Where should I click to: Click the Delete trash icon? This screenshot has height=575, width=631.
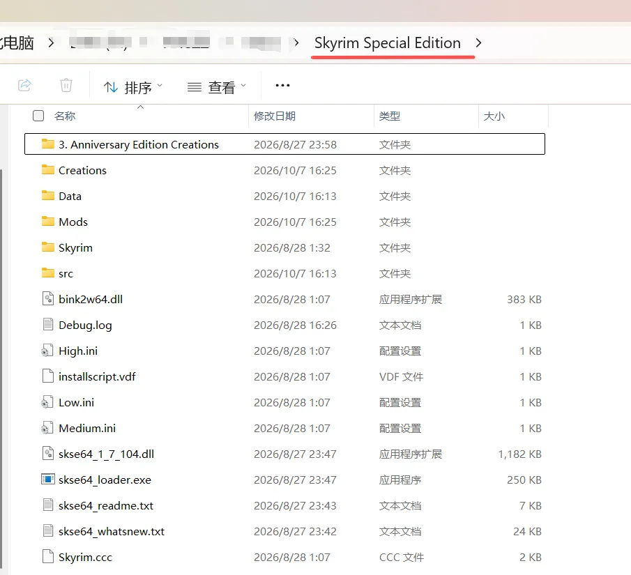(66, 85)
